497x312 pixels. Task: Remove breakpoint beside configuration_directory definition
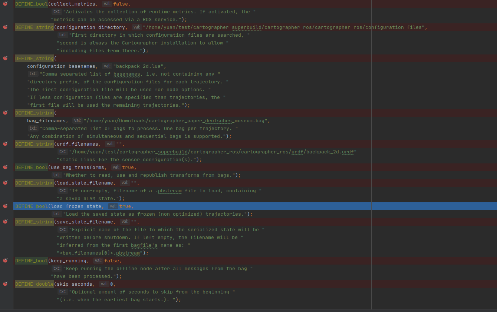point(5,27)
